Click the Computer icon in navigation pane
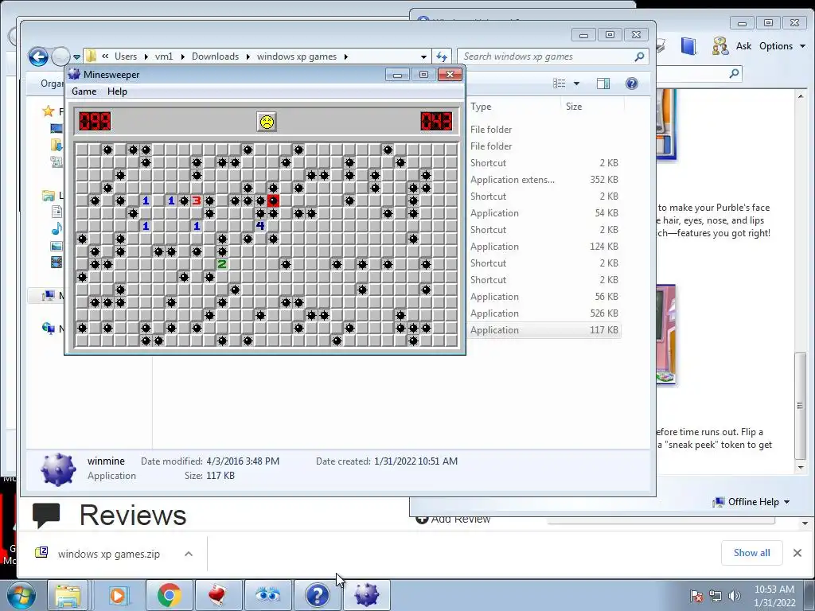 coord(49,296)
